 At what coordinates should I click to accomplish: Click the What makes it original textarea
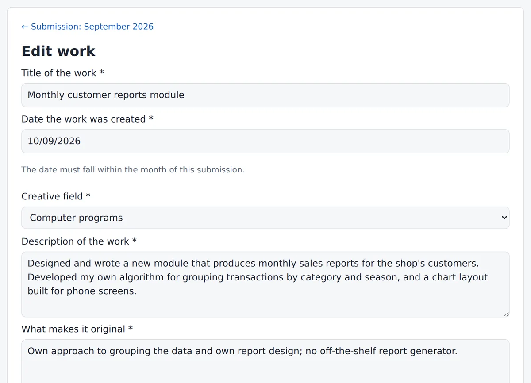click(x=265, y=361)
